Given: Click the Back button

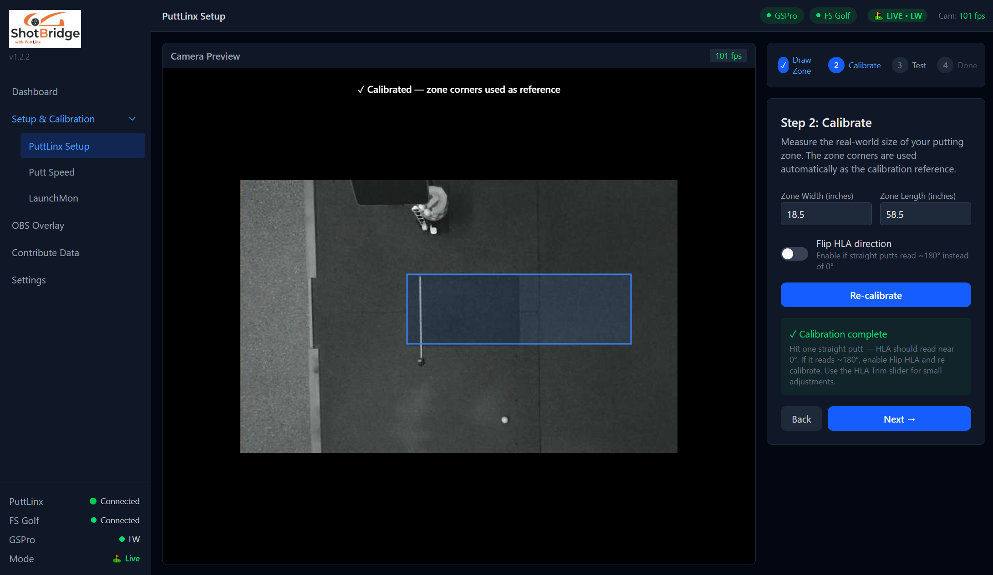Looking at the screenshot, I should (x=801, y=419).
